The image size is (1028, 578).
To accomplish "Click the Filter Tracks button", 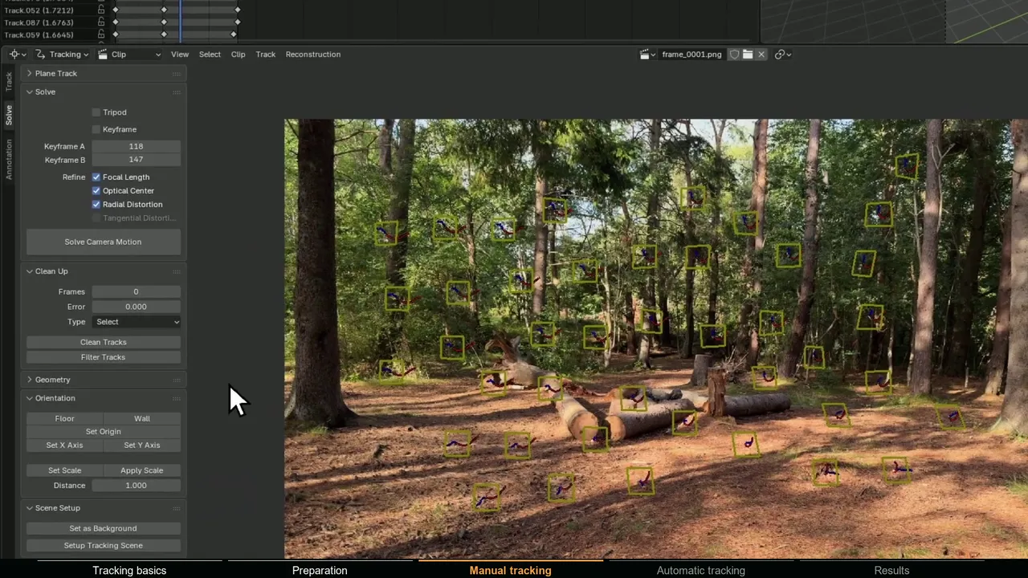I will [103, 357].
